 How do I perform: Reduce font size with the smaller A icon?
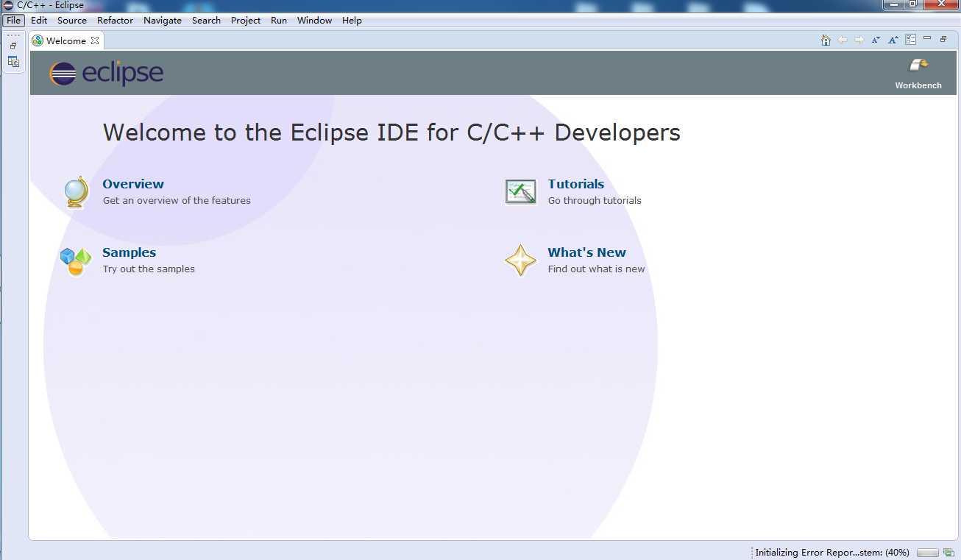tap(876, 40)
